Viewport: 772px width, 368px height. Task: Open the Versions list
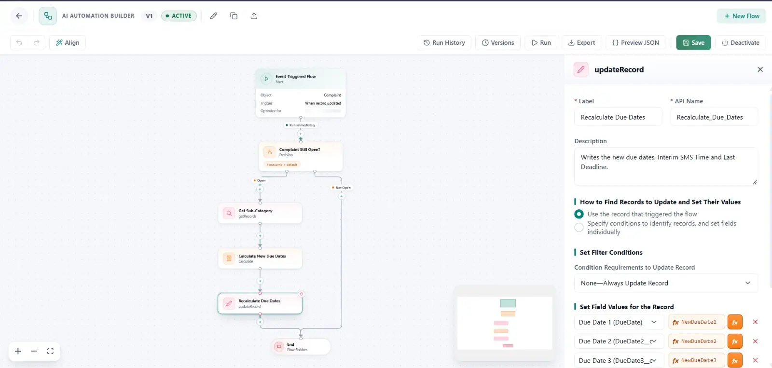click(498, 42)
